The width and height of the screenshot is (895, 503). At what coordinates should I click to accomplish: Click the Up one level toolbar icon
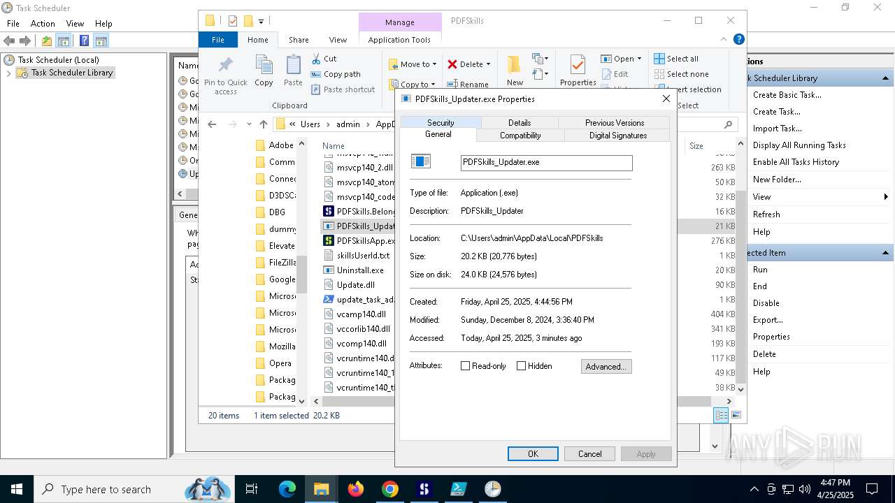[x=46, y=41]
